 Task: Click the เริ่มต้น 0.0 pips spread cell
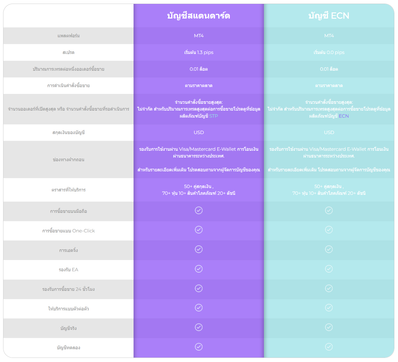pyautogui.click(x=329, y=52)
